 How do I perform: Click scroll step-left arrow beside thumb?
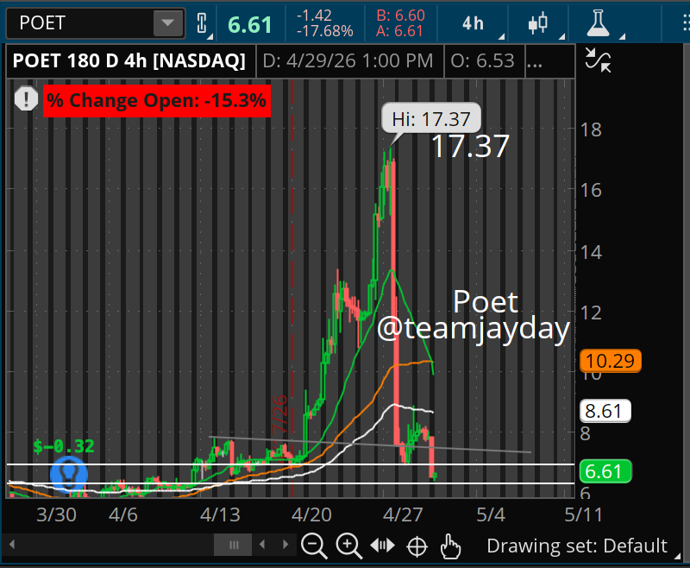pos(262,545)
